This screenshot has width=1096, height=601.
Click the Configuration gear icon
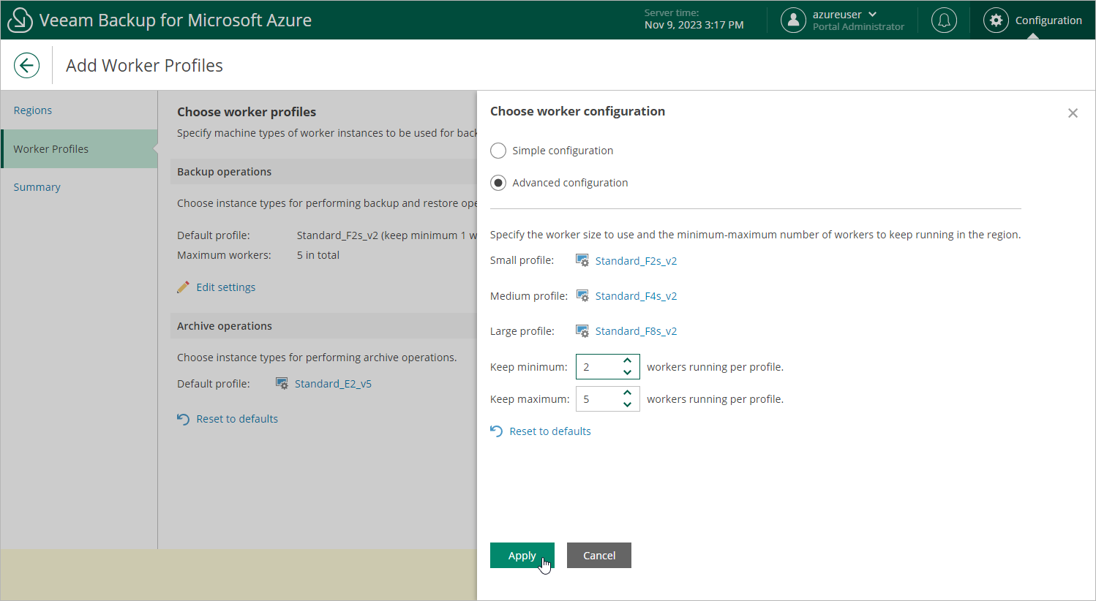(x=996, y=20)
